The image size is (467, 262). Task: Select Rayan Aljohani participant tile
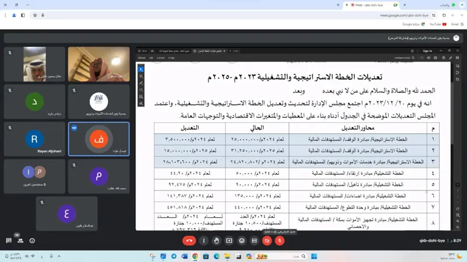point(34,139)
